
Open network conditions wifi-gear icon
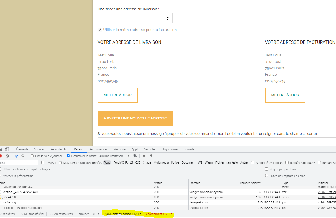pyautogui.click(x=135, y=156)
